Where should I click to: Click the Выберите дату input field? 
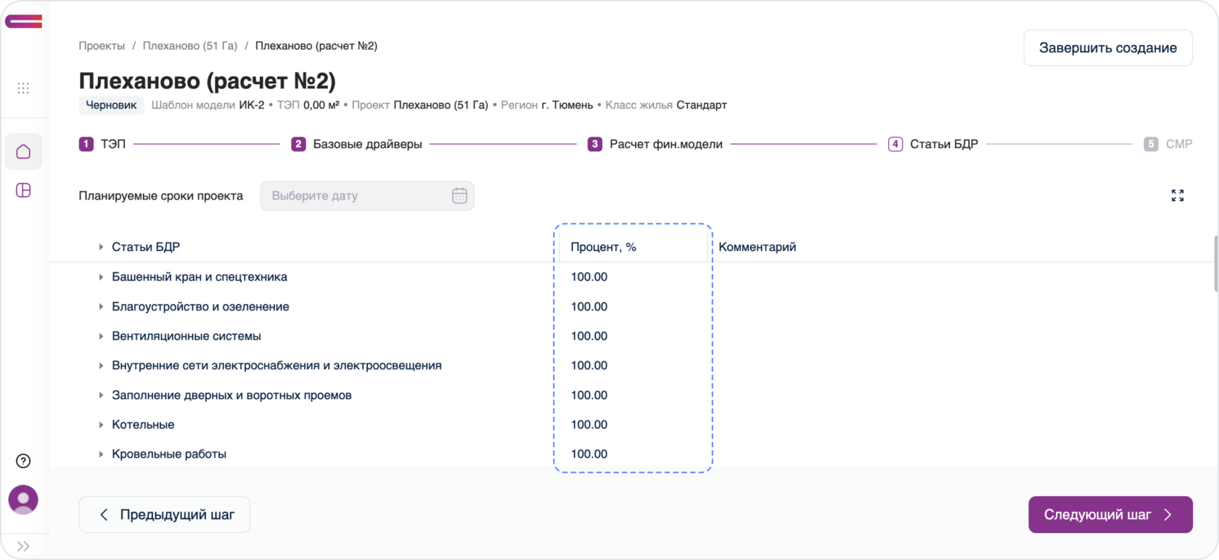pos(356,196)
